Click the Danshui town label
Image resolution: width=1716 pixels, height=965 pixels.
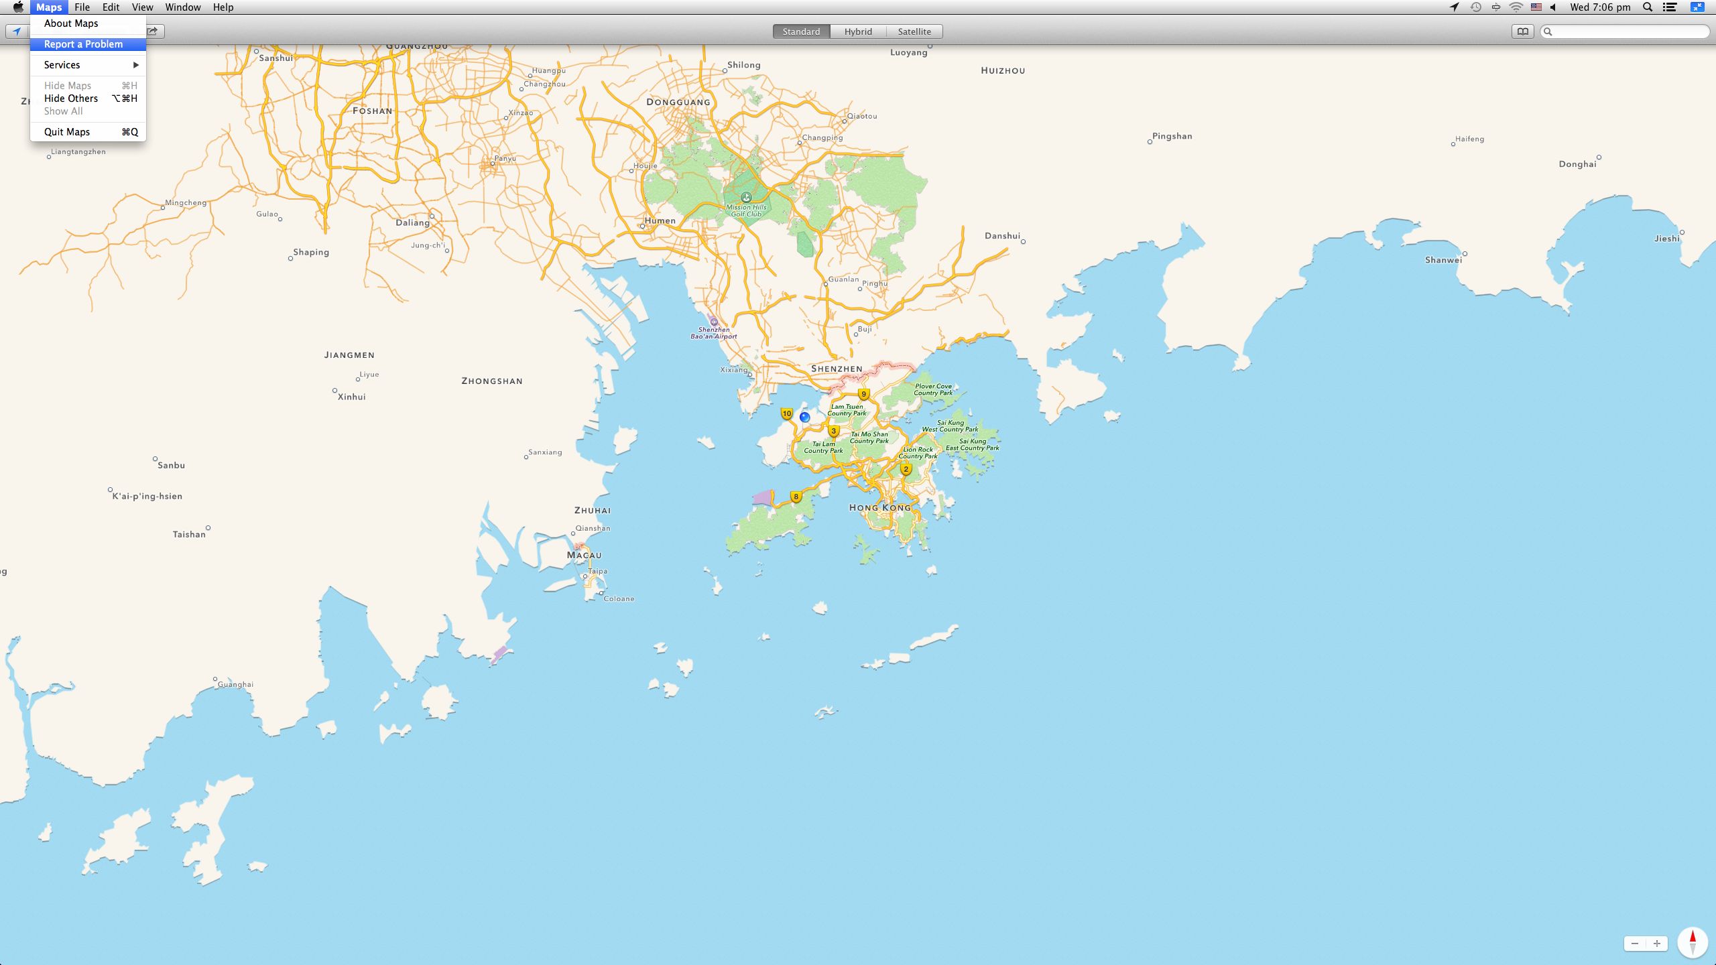click(x=1002, y=235)
